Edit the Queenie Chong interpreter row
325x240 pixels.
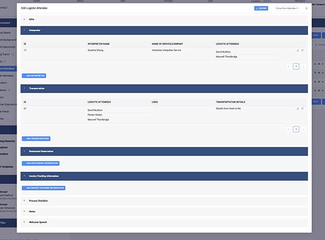point(298,50)
